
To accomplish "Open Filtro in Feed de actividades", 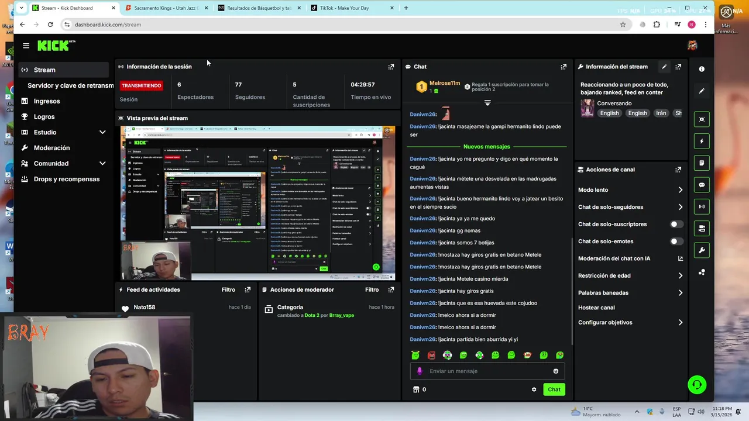I will pos(228,289).
